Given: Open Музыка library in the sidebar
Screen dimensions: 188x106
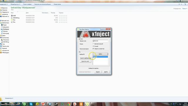Looking at the screenshot, I should point(4,31).
